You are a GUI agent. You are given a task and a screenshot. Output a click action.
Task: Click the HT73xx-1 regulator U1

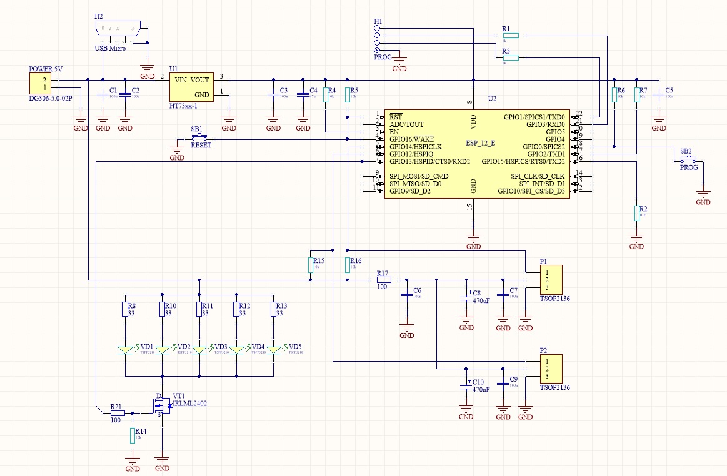191,87
